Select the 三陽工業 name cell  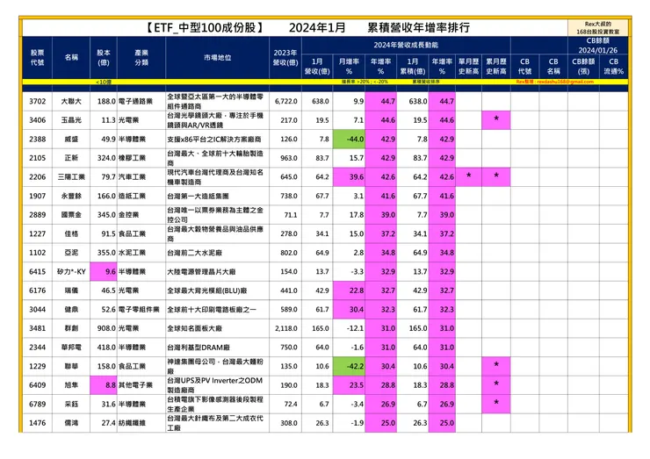click(x=71, y=177)
